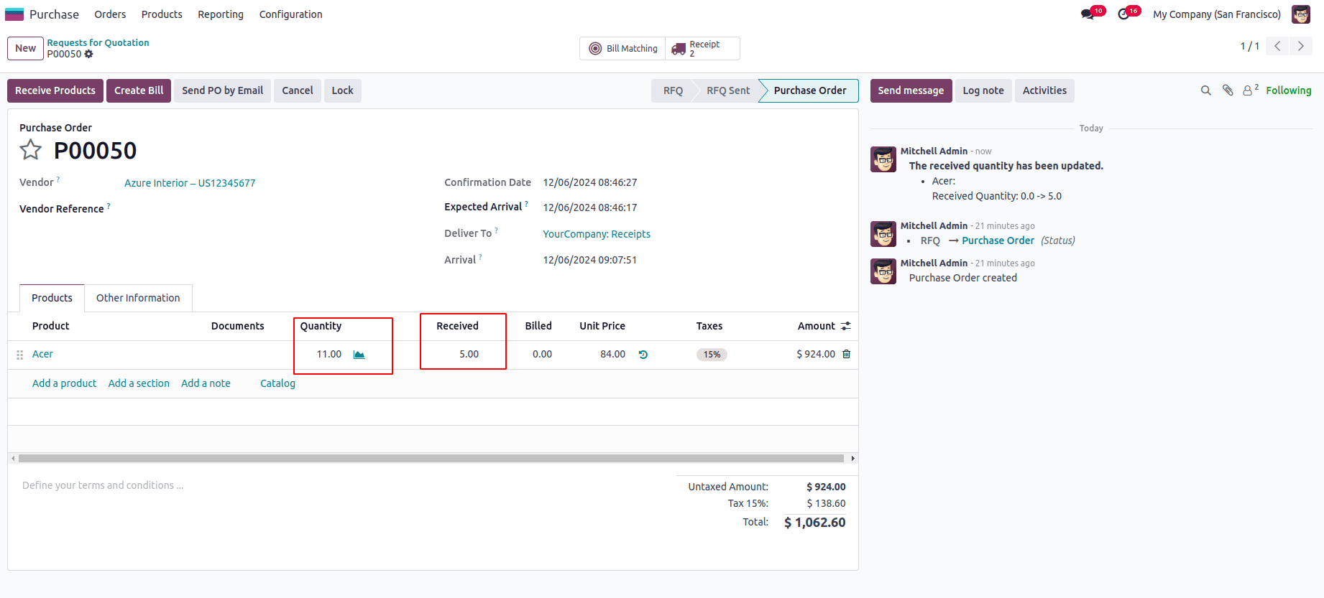This screenshot has height=598, width=1324.
Task: Click the gear icon next to P00050
Action: tap(89, 54)
